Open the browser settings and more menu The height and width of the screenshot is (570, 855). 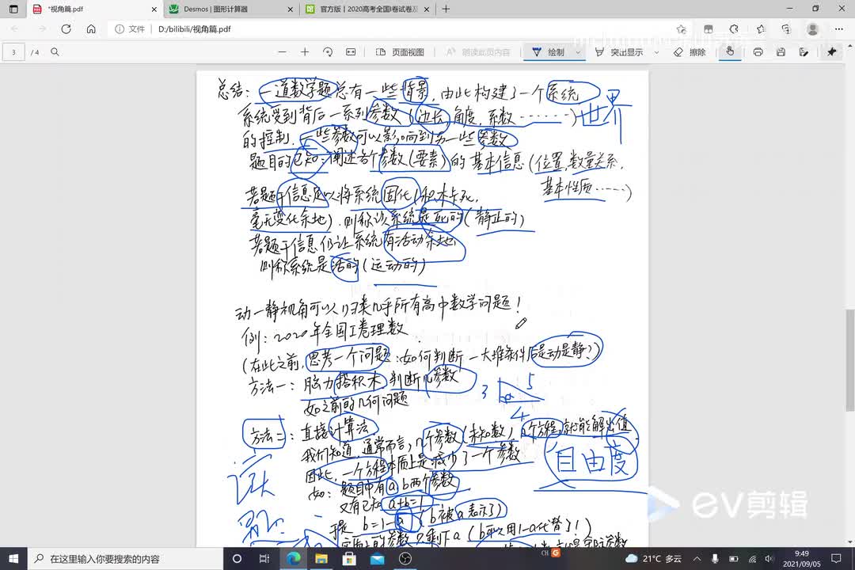coord(838,29)
